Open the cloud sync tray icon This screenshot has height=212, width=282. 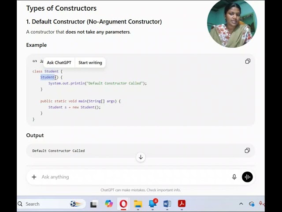[x=252, y=204]
